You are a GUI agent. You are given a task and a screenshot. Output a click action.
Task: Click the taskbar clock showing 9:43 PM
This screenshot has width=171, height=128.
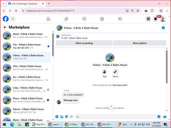pyautogui.click(x=156, y=124)
